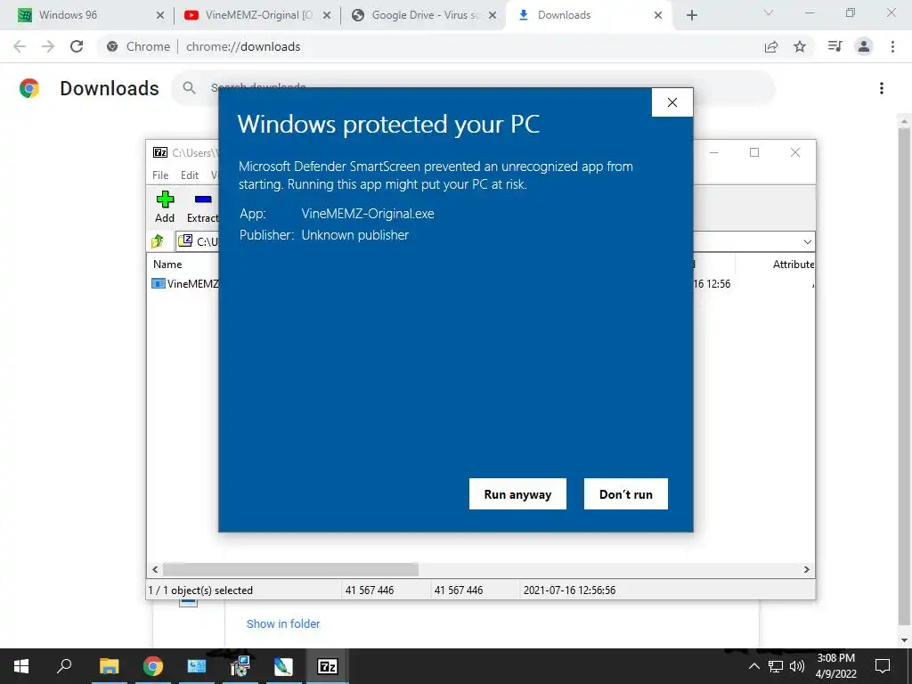Show hidden system tray icons
The image size is (912, 684).
pyautogui.click(x=753, y=666)
